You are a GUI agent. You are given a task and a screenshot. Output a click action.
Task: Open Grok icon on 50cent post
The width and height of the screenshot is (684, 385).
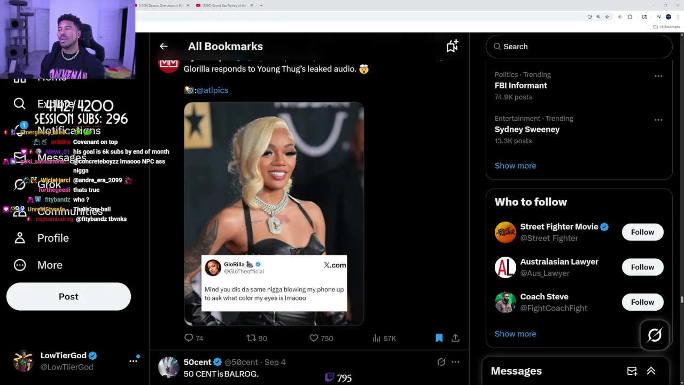coord(441,362)
